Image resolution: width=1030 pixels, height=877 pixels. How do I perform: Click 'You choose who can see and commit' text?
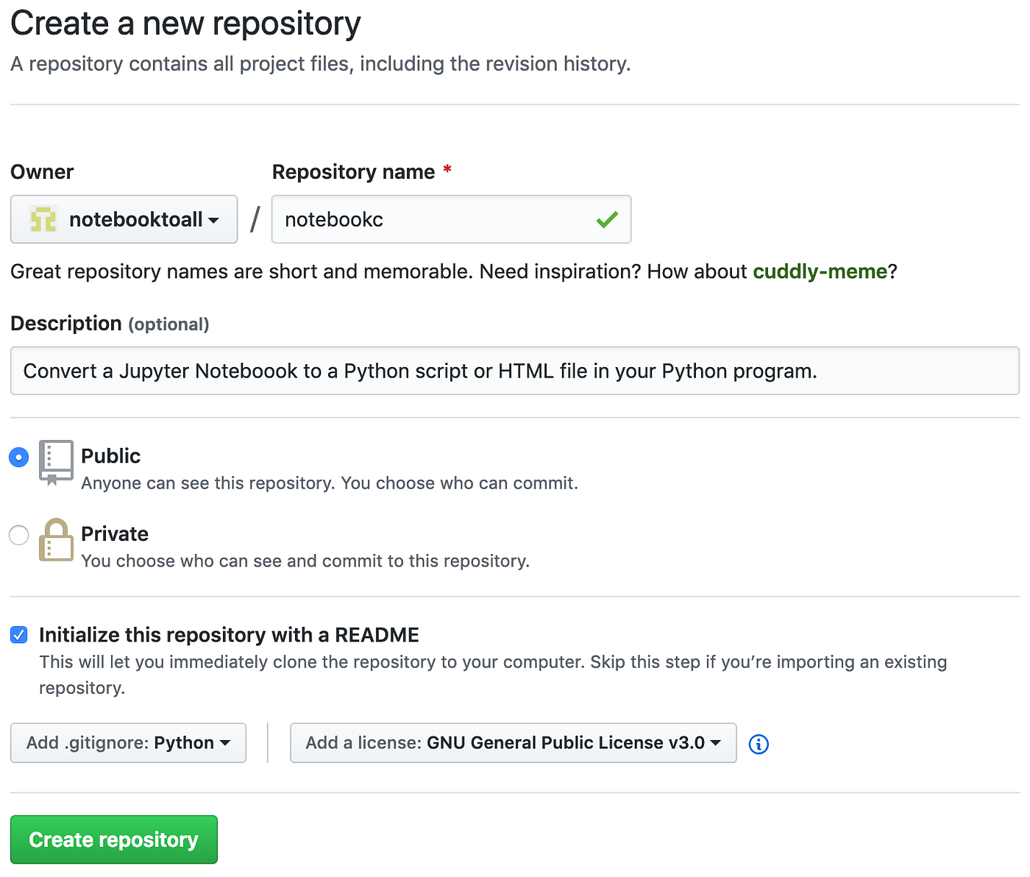(305, 561)
